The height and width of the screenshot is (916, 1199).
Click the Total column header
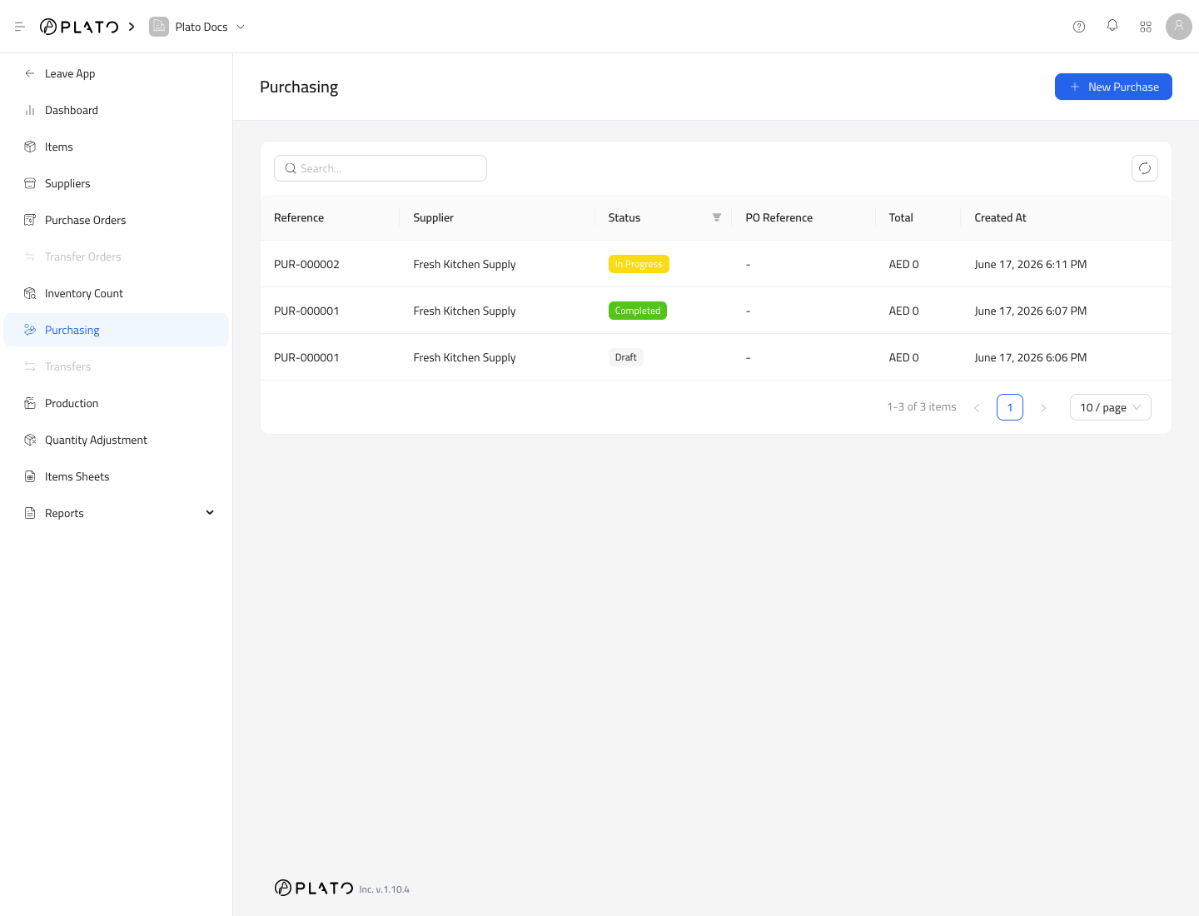coord(918,217)
